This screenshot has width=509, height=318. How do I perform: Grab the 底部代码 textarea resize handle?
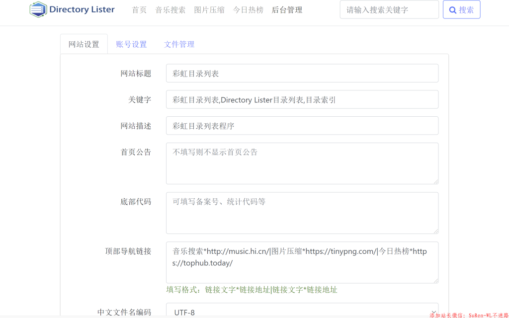(435, 231)
